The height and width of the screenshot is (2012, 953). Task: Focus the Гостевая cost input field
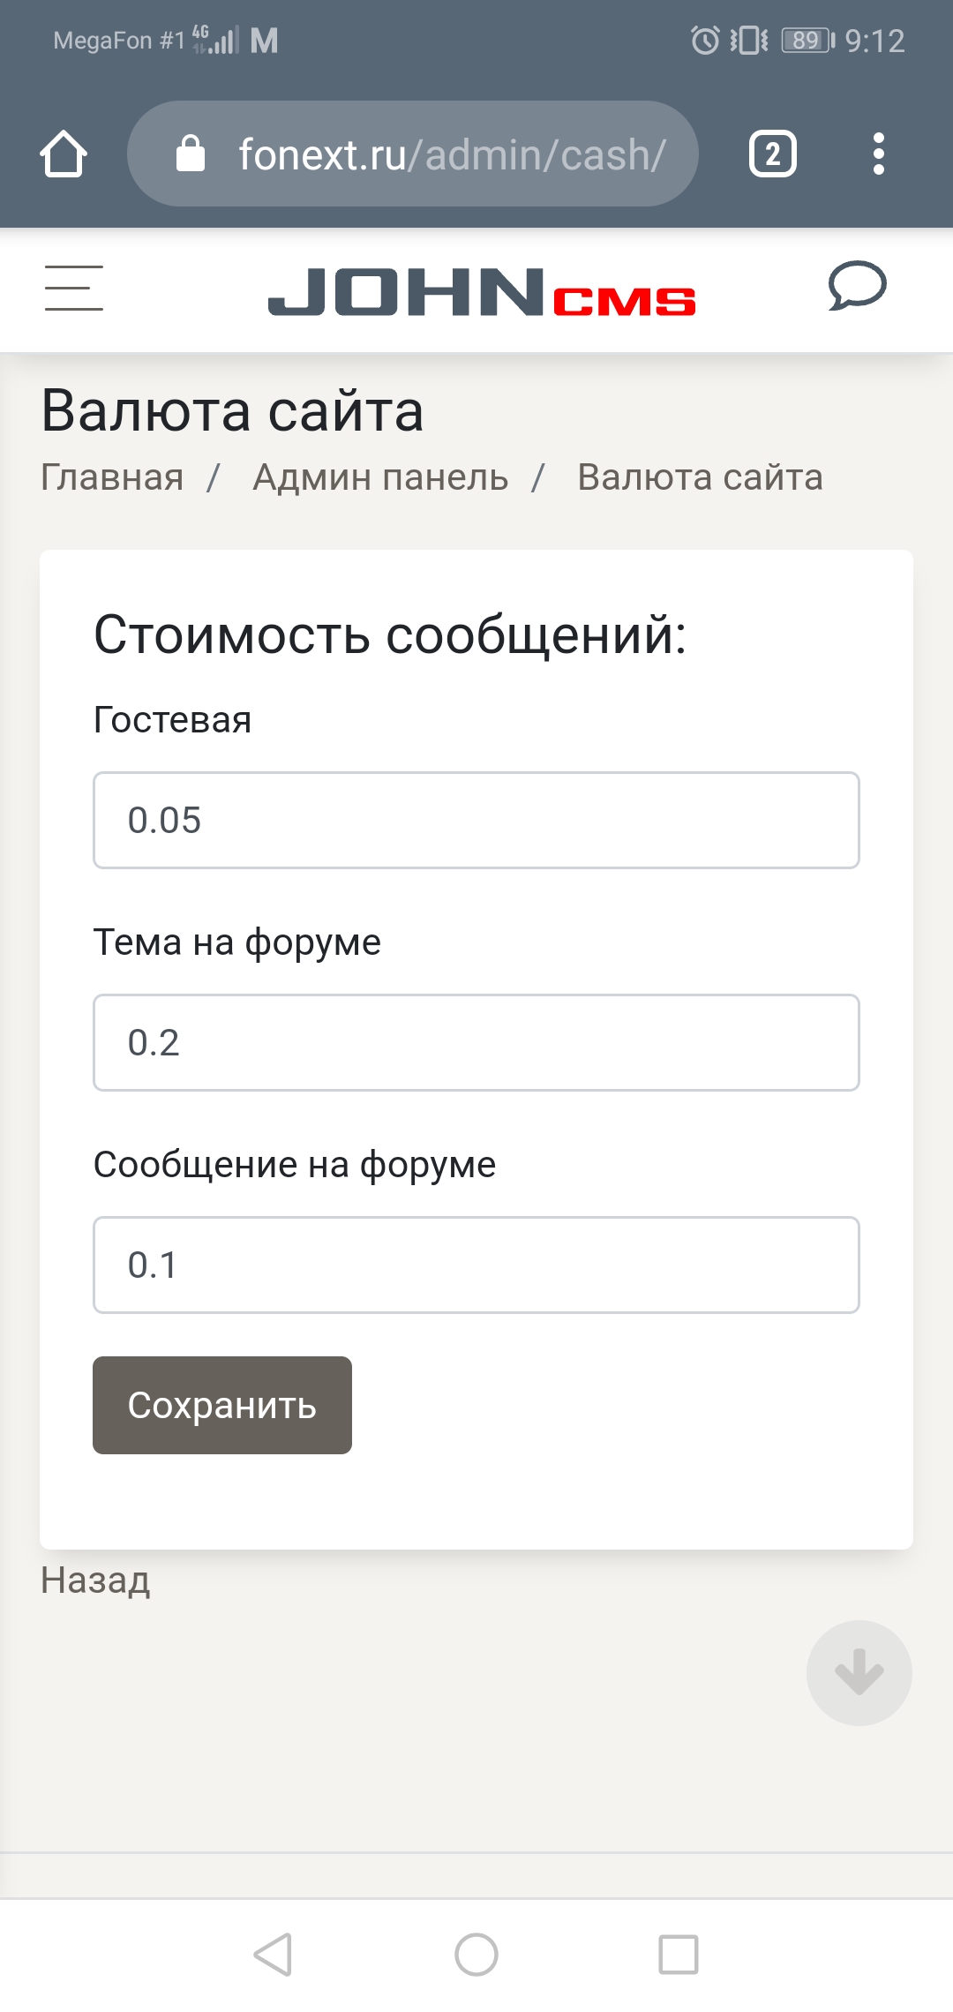click(476, 820)
